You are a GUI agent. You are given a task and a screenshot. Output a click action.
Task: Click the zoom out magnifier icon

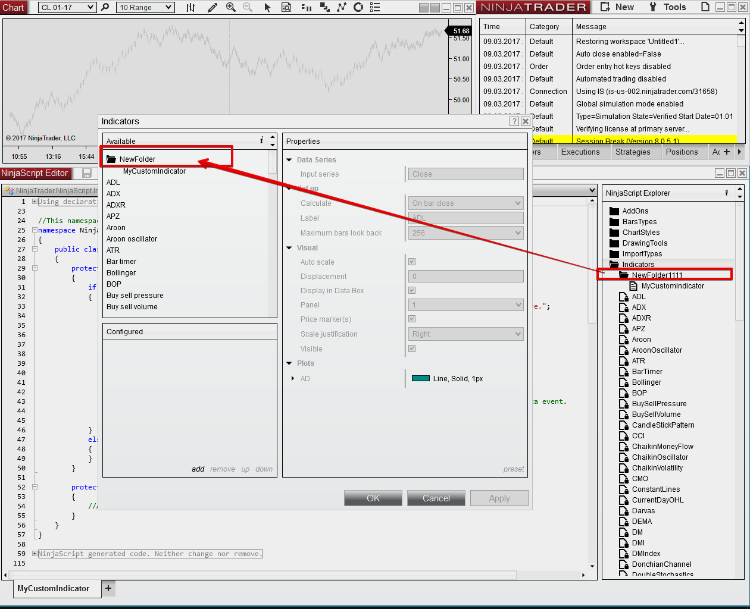tap(248, 7)
